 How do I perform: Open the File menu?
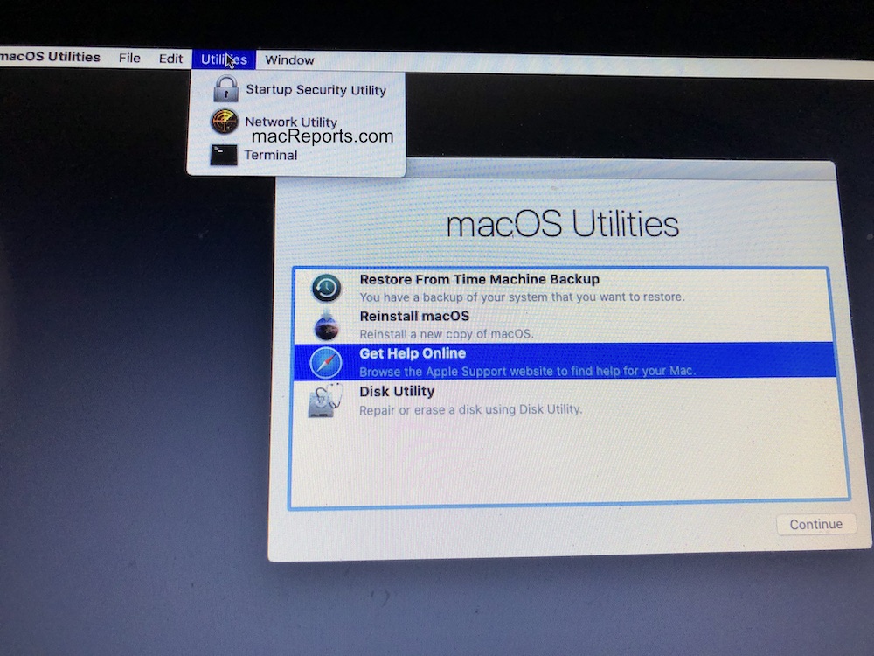[x=129, y=58]
